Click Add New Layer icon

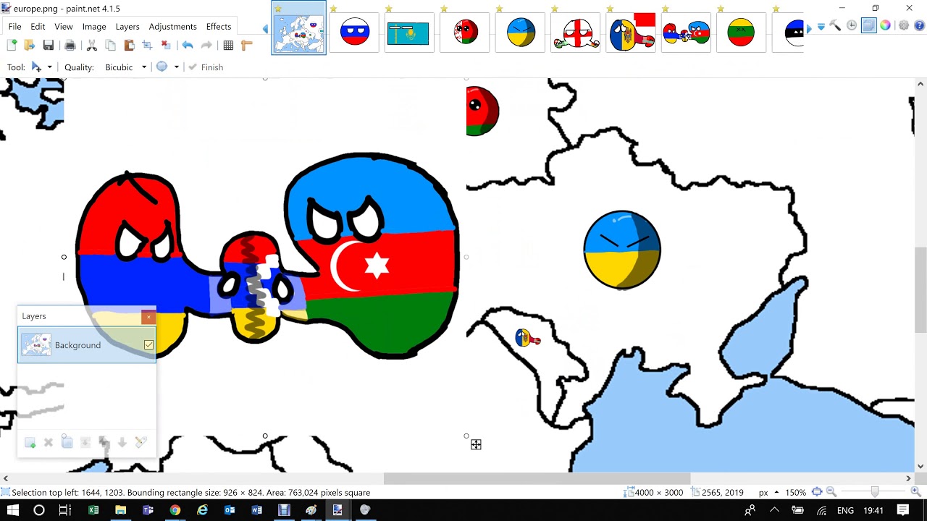click(30, 442)
